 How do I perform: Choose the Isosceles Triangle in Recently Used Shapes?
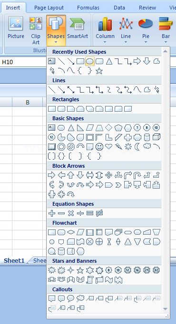click(x=109, y=61)
